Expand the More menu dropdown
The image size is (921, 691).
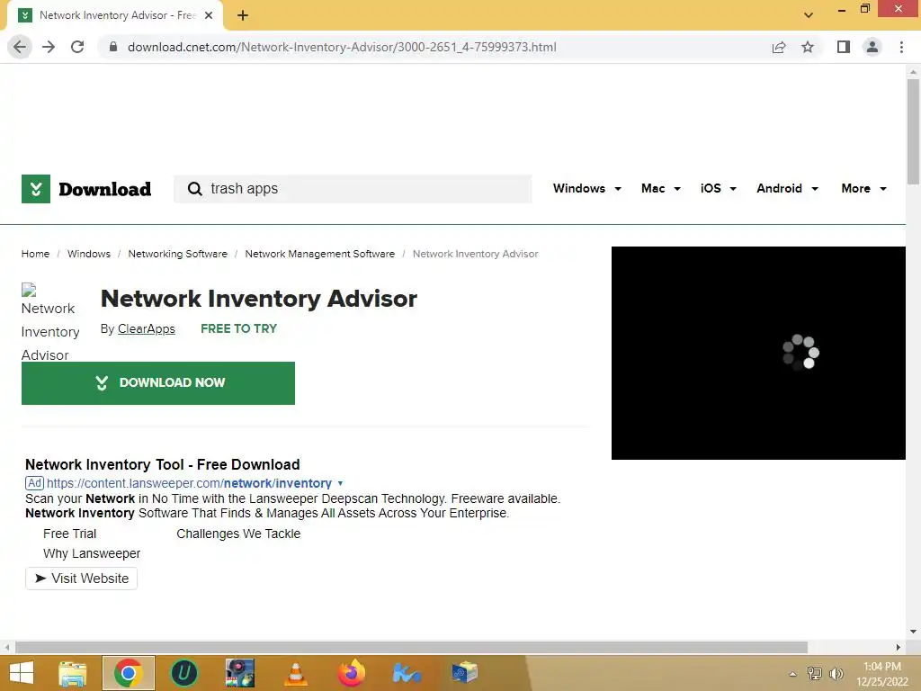(x=863, y=189)
